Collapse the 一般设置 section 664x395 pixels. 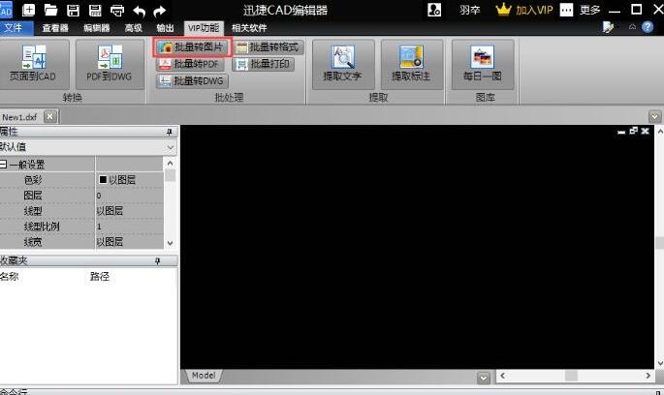tap(3, 164)
